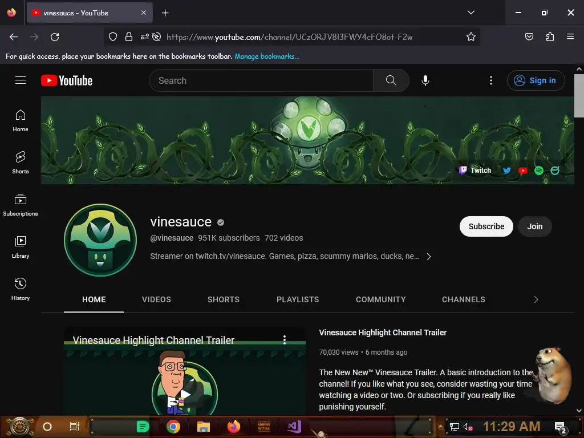
Task: Show more channel tabs with chevron
Action: pos(536,299)
